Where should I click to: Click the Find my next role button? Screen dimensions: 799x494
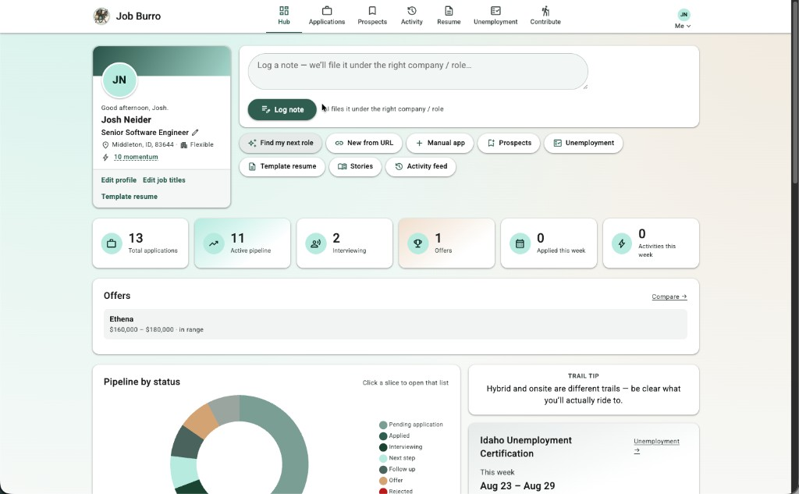coord(281,144)
